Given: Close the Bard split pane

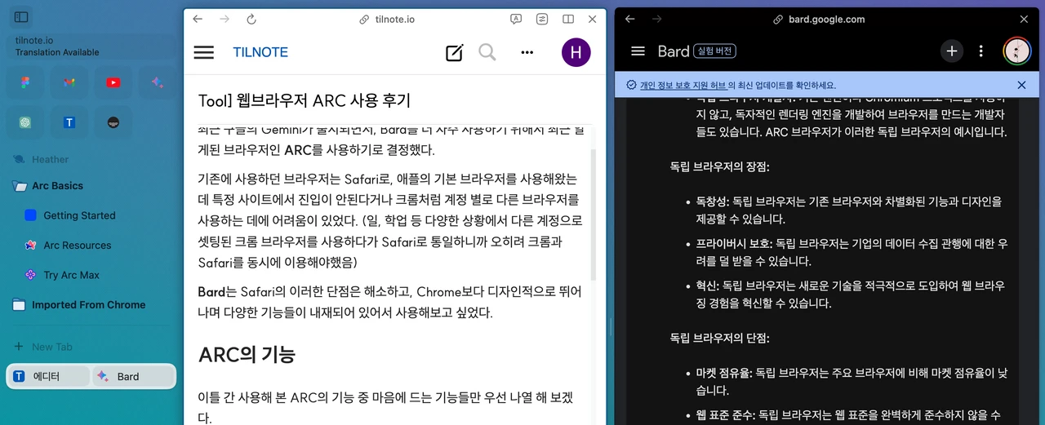Looking at the screenshot, I should click(x=1024, y=19).
